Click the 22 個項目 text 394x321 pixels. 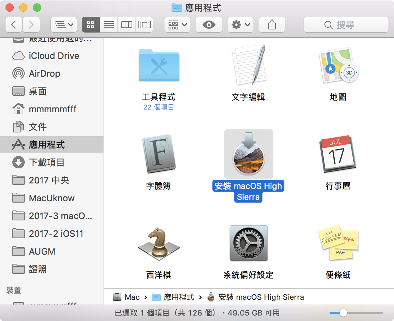tap(159, 107)
